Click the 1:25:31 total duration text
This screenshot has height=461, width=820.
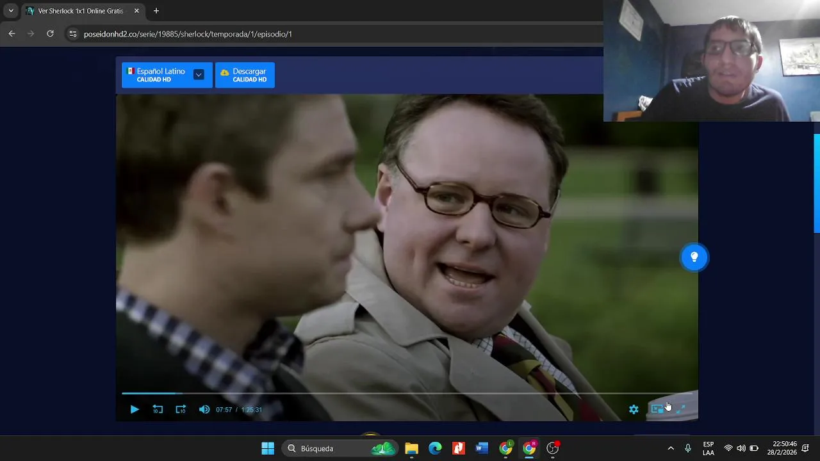tap(252, 410)
